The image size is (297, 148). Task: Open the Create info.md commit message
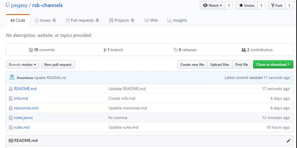122,98
